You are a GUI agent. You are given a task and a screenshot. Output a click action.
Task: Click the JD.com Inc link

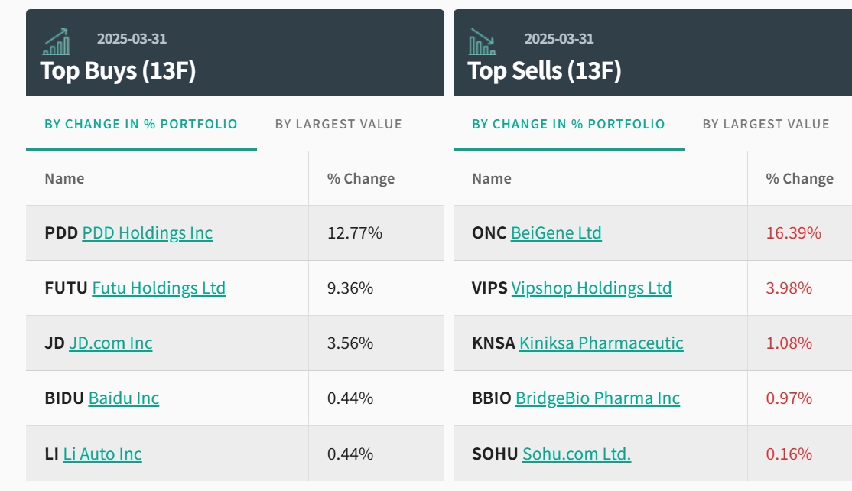tap(111, 343)
